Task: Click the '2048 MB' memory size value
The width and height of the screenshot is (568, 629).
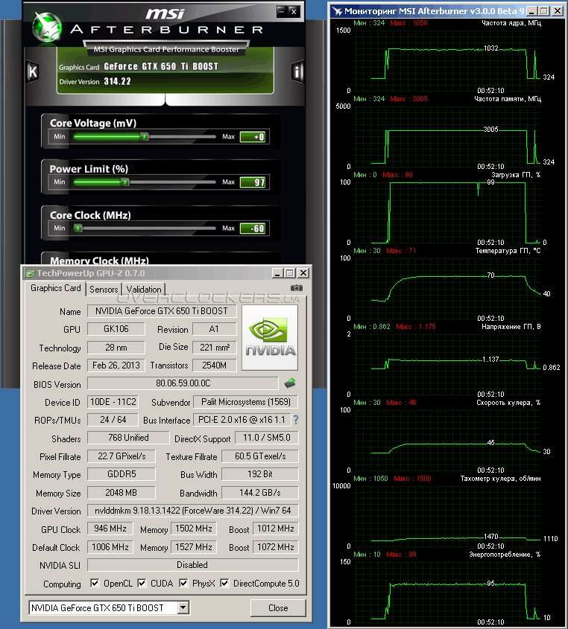Action: tap(121, 493)
